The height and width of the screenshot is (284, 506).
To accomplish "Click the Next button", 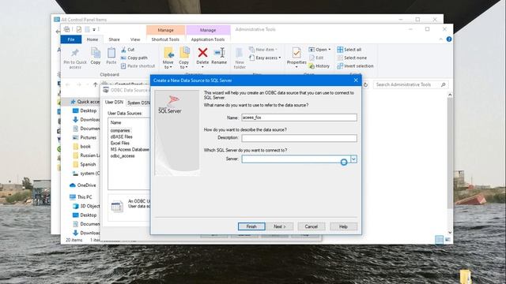I will 279,226.
